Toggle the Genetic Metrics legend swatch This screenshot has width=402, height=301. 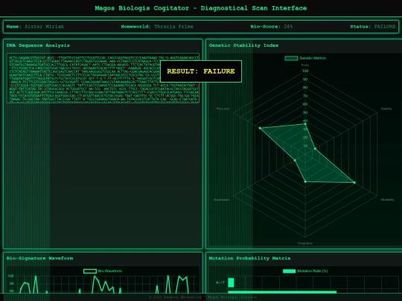pyautogui.click(x=291, y=58)
